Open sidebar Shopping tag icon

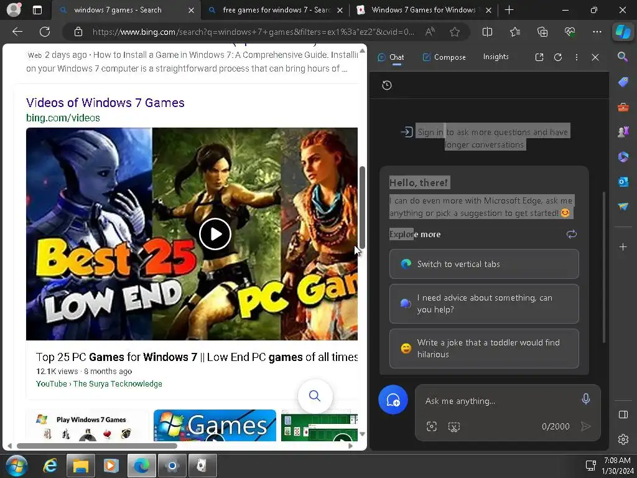tap(623, 83)
